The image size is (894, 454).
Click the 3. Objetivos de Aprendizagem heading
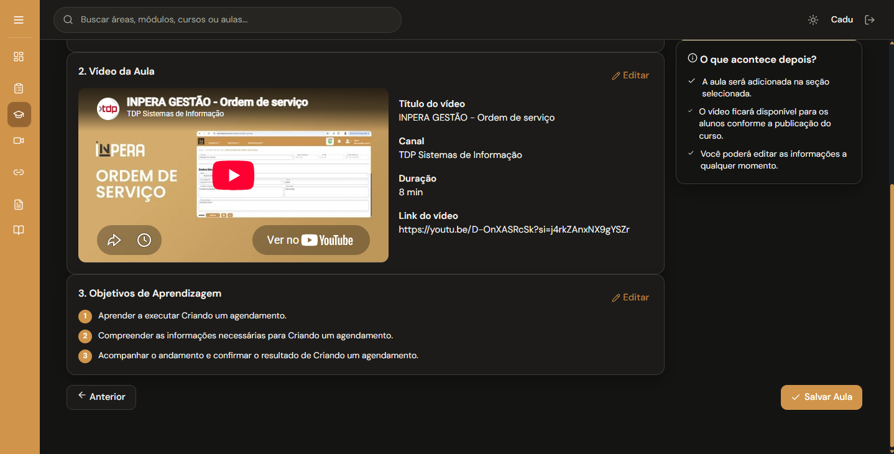(x=150, y=294)
